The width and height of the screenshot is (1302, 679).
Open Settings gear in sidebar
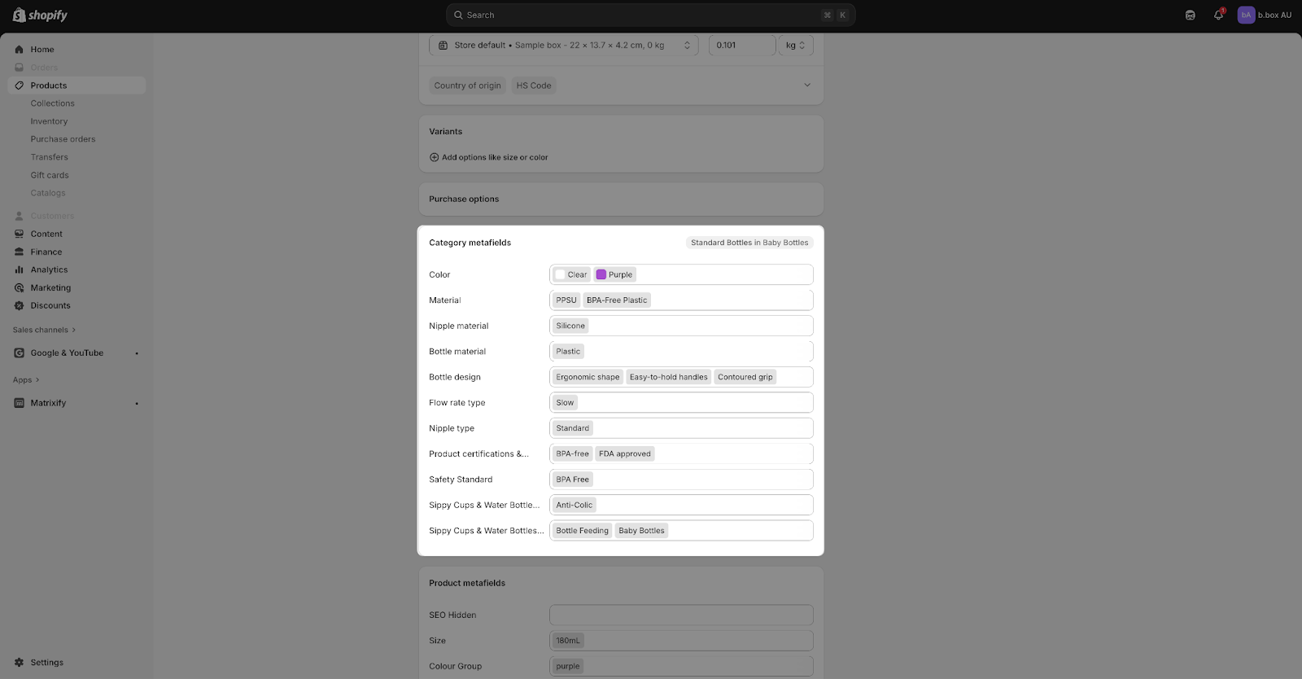coord(20,663)
